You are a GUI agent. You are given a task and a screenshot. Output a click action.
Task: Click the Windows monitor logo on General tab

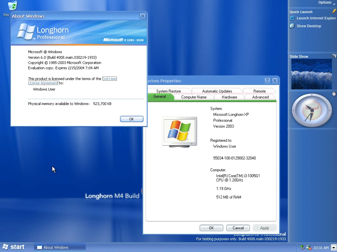tap(179, 132)
